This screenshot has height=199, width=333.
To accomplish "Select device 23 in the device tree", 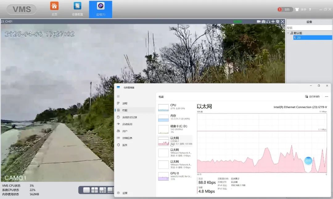I will pos(313,38).
